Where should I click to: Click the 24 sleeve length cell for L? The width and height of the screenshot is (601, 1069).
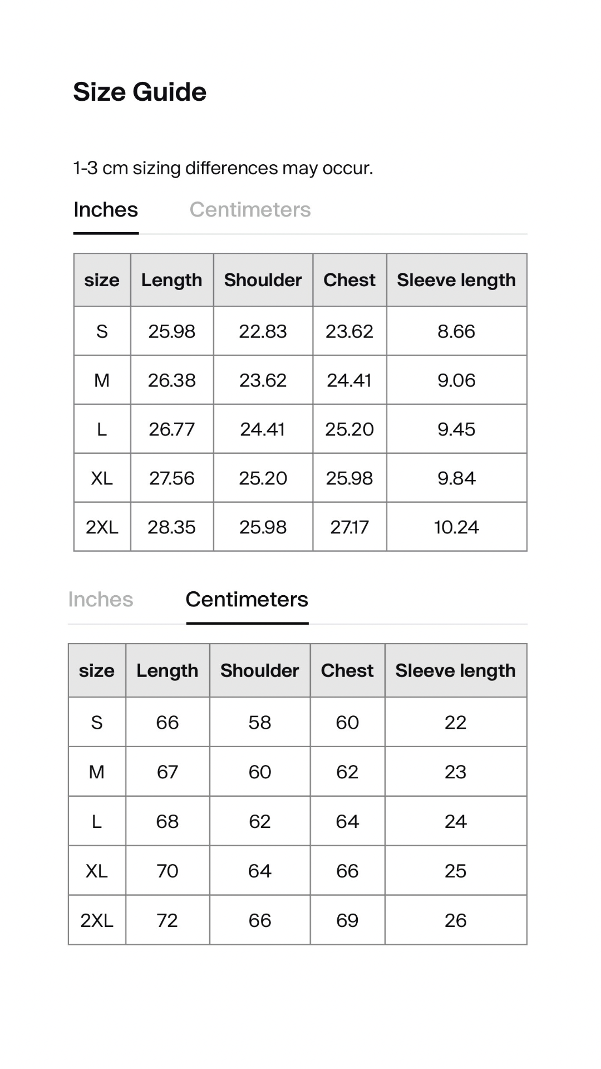tap(456, 821)
